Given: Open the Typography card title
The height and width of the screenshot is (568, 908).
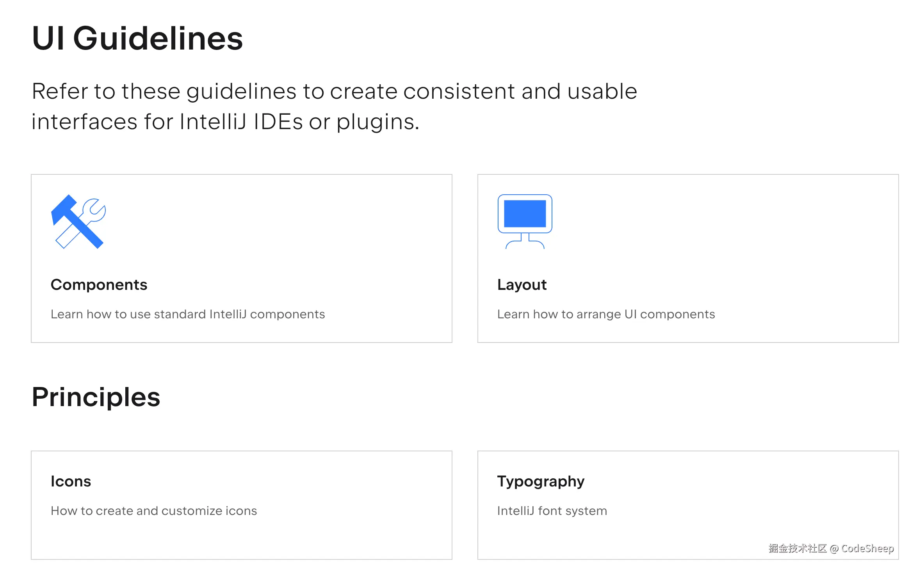Looking at the screenshot, I should (541, 482).
